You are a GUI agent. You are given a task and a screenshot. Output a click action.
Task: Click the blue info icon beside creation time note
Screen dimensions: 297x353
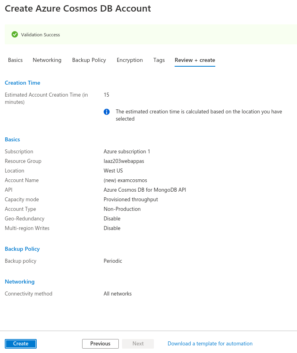[x=107, y=112]
